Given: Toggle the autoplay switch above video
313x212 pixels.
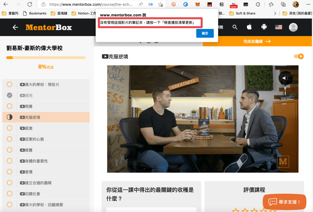Looking at the screenshot, I should click(x=298, y=56).
